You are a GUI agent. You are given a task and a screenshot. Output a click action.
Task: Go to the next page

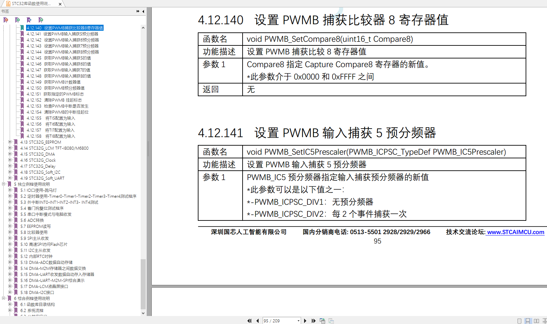pos(305,321)
